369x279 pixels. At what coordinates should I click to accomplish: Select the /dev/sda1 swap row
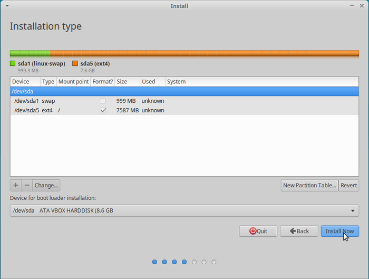pyautogui.click(x=184, y=101)
